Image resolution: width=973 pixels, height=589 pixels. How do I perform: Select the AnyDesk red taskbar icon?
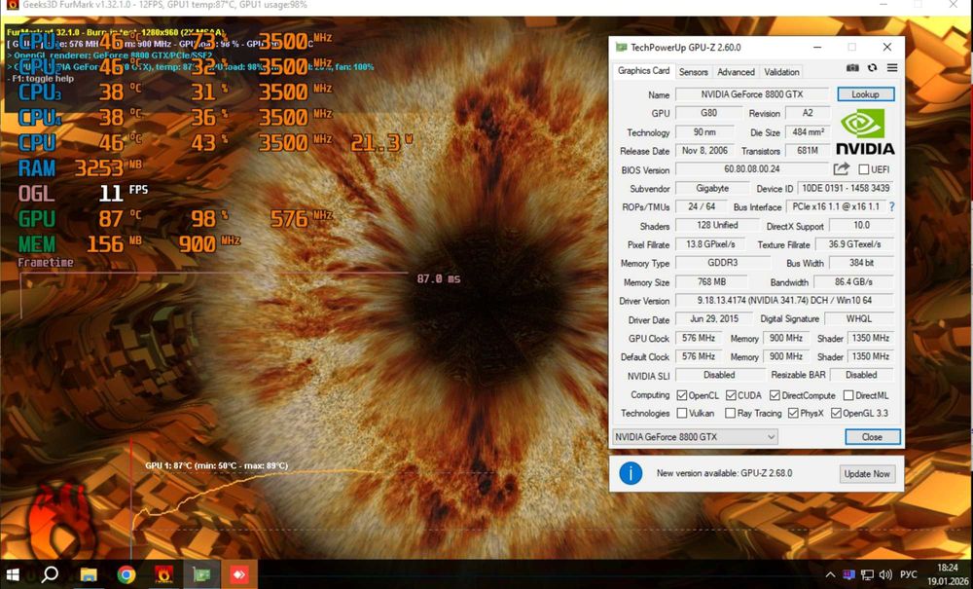pos(239,574)
